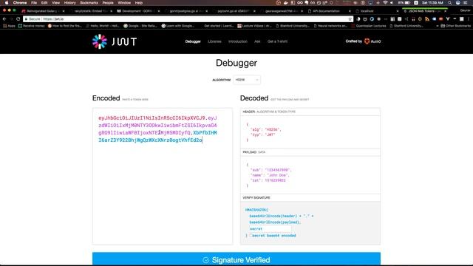Open the Learn with Google bookmark
Viewport: 473px width, 266px height.
[177, 26]
